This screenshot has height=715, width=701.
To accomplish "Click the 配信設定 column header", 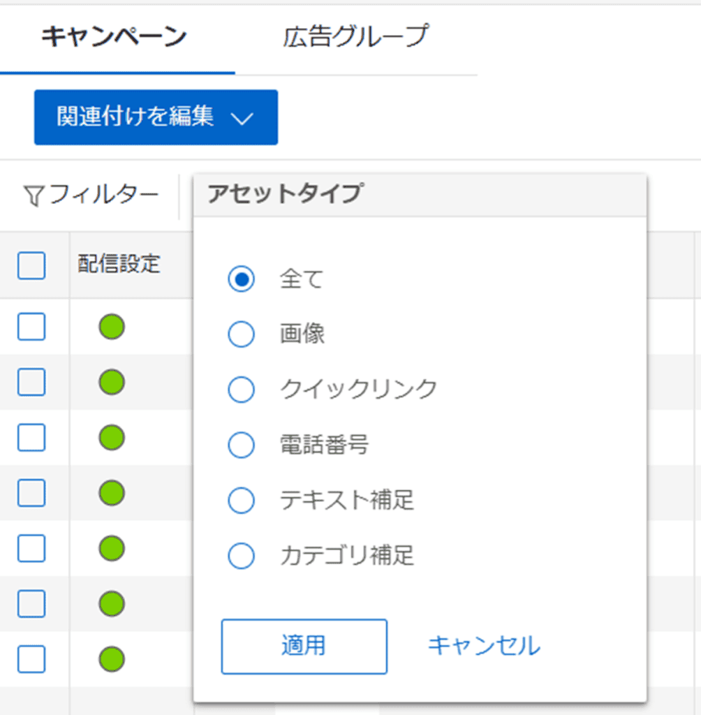I will [119, 264].
